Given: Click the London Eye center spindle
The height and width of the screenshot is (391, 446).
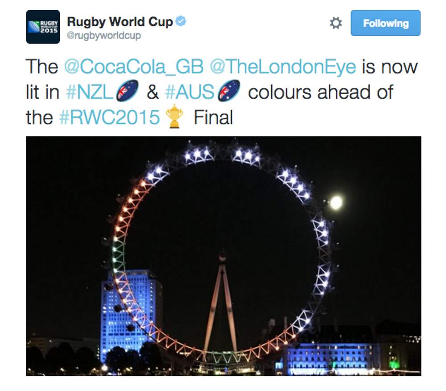Looking at the screenshot, I should pyautogui.click(x=222, y=257).
